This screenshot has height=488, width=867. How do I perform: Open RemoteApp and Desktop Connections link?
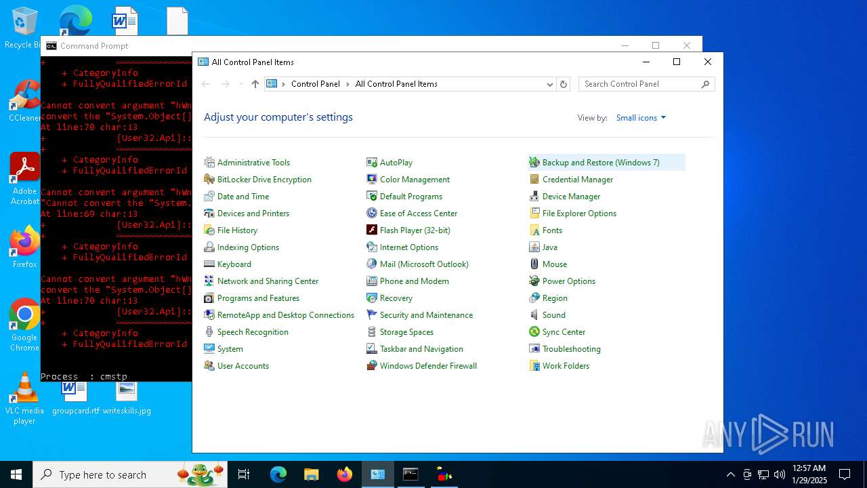(x=285, y=315)
